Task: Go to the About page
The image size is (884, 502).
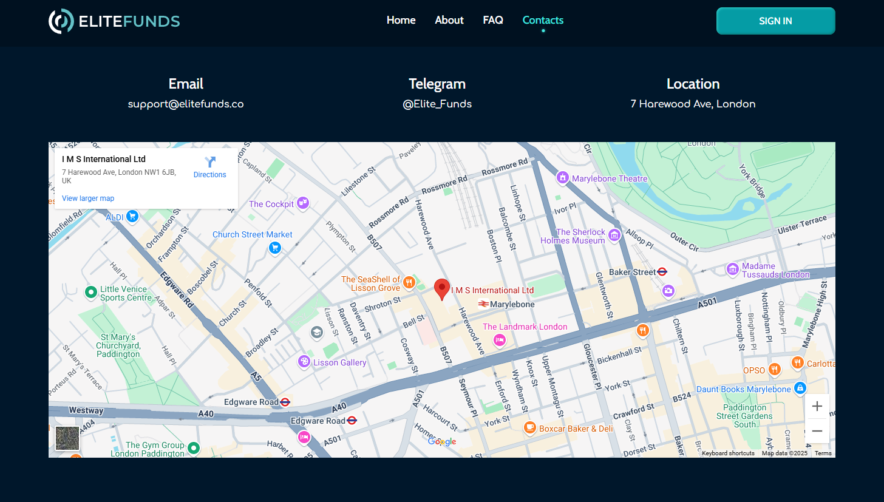Action: coord(449,20)
